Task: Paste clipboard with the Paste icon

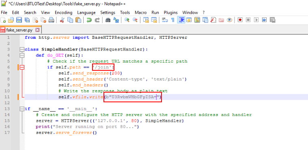Action: coord(78,20)
